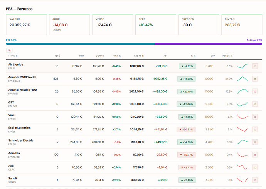
Task: Select the -461,94 € loss cell
Action: (161, 129)
